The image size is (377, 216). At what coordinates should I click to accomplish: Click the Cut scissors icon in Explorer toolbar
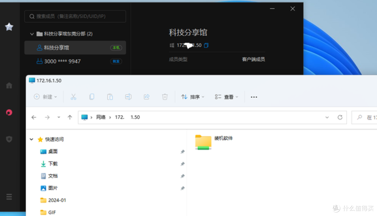(x=73, y=97)
